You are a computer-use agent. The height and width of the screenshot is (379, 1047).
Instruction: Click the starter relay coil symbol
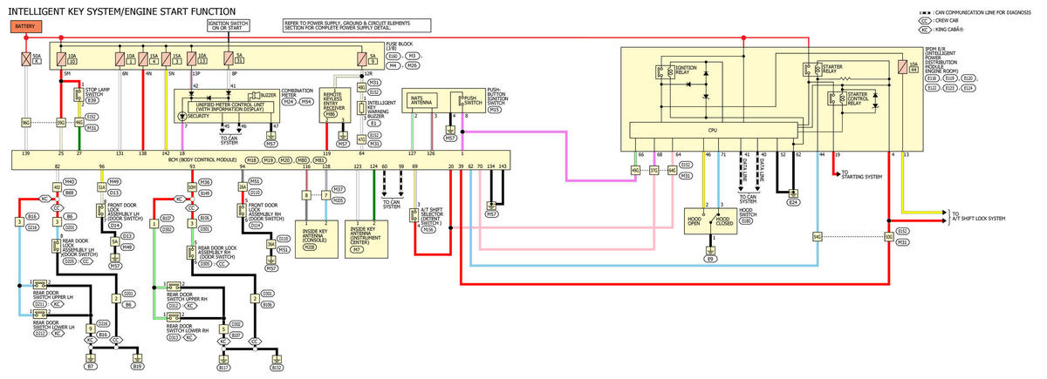pyautogui.click(x=818, y=71)
